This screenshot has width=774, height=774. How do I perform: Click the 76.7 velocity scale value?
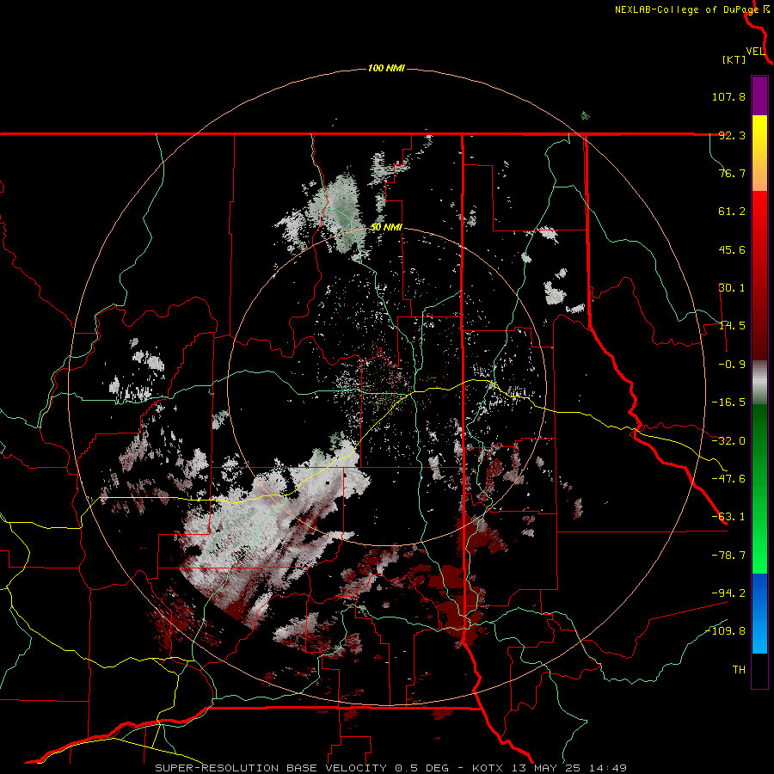732,173
